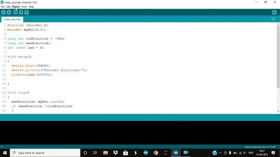The image size is (280, 157).
Task: Open File Explorer from taskbar
Action: 105,153
